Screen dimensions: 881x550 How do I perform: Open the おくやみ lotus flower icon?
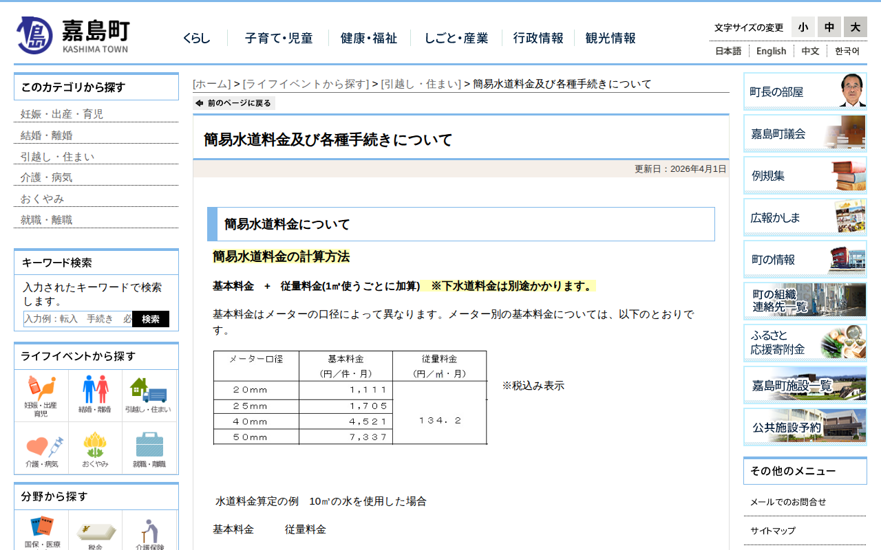[95, 448]
